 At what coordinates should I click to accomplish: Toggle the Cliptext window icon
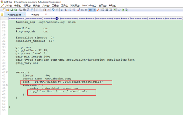pos(103,10)
